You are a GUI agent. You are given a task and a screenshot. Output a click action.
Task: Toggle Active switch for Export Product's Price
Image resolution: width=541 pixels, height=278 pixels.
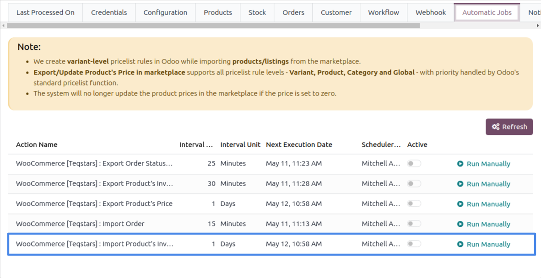coord(414,203)
